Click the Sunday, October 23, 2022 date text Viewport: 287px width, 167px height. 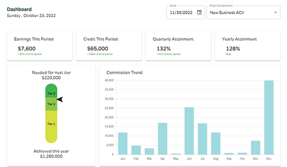31,15
